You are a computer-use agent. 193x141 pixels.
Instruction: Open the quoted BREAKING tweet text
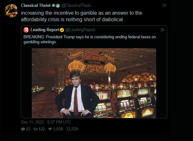click(90, 40)
